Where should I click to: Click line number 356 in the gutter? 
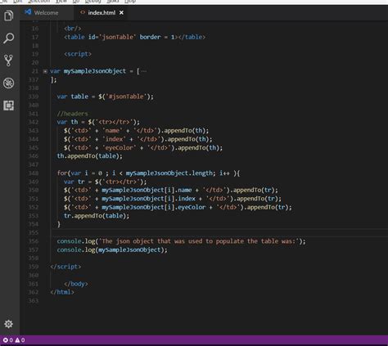(x=34, y=241)
